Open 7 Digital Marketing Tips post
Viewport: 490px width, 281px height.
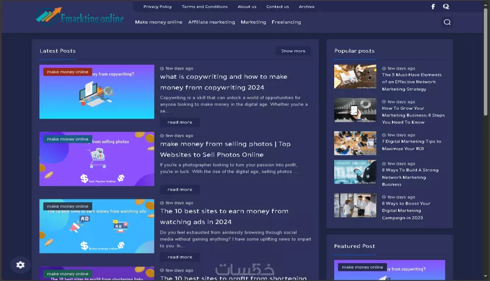coord(411,145)
